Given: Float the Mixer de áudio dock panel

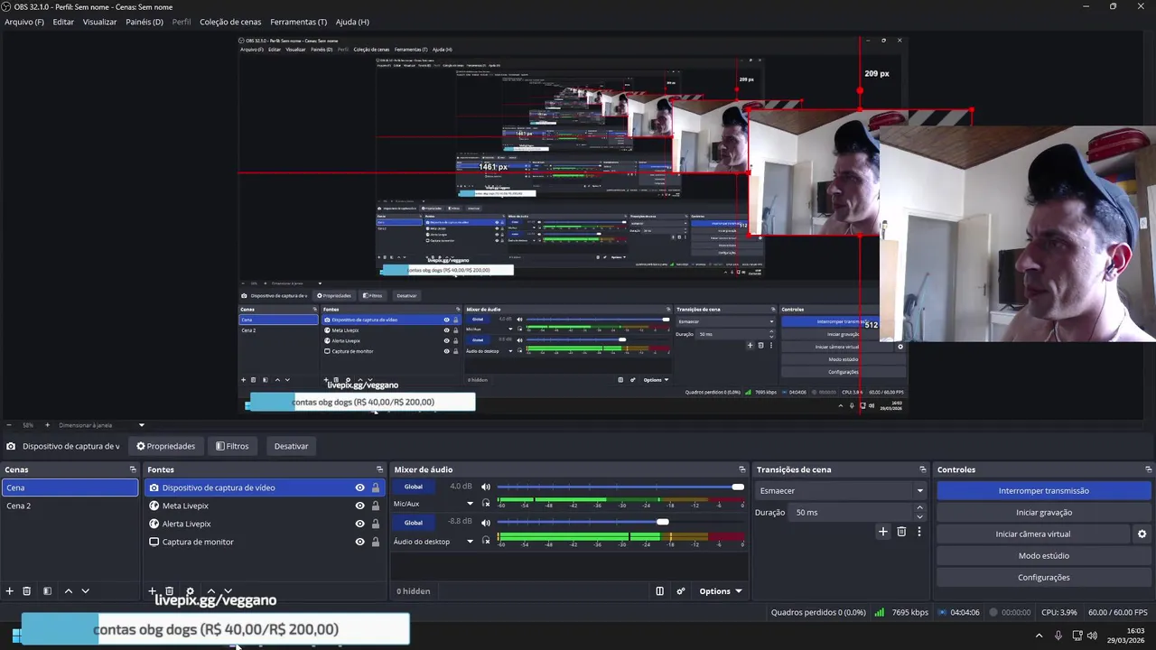Looking at the screenshot, I should (742, 469).
